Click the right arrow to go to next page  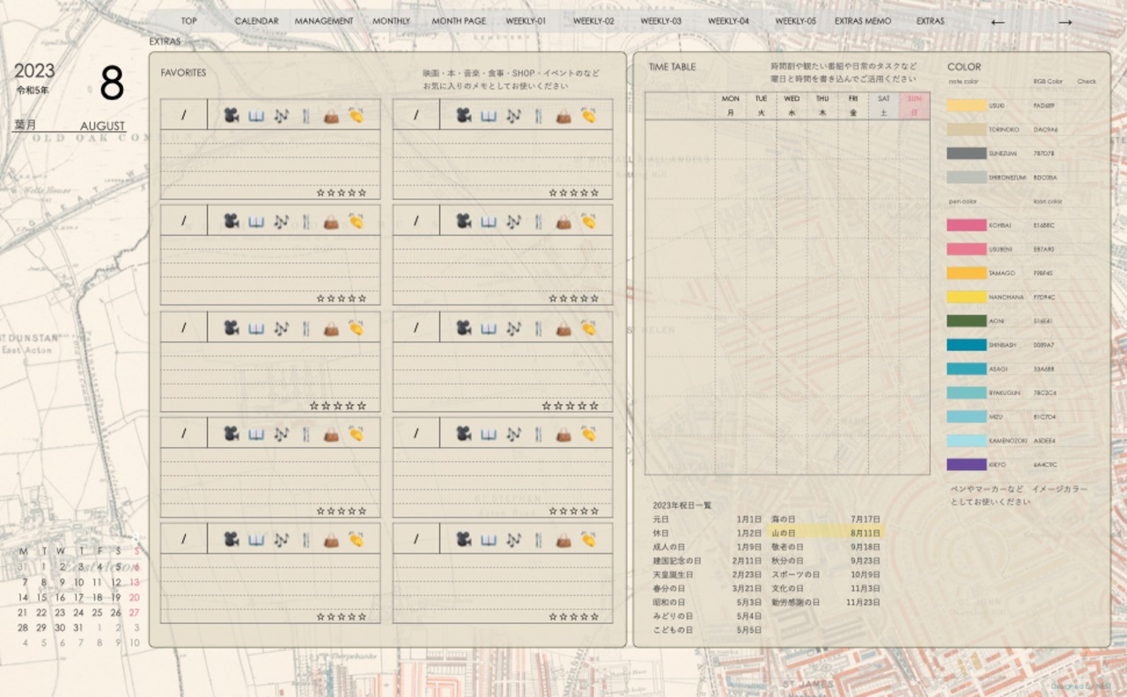tap(1064, 22)
